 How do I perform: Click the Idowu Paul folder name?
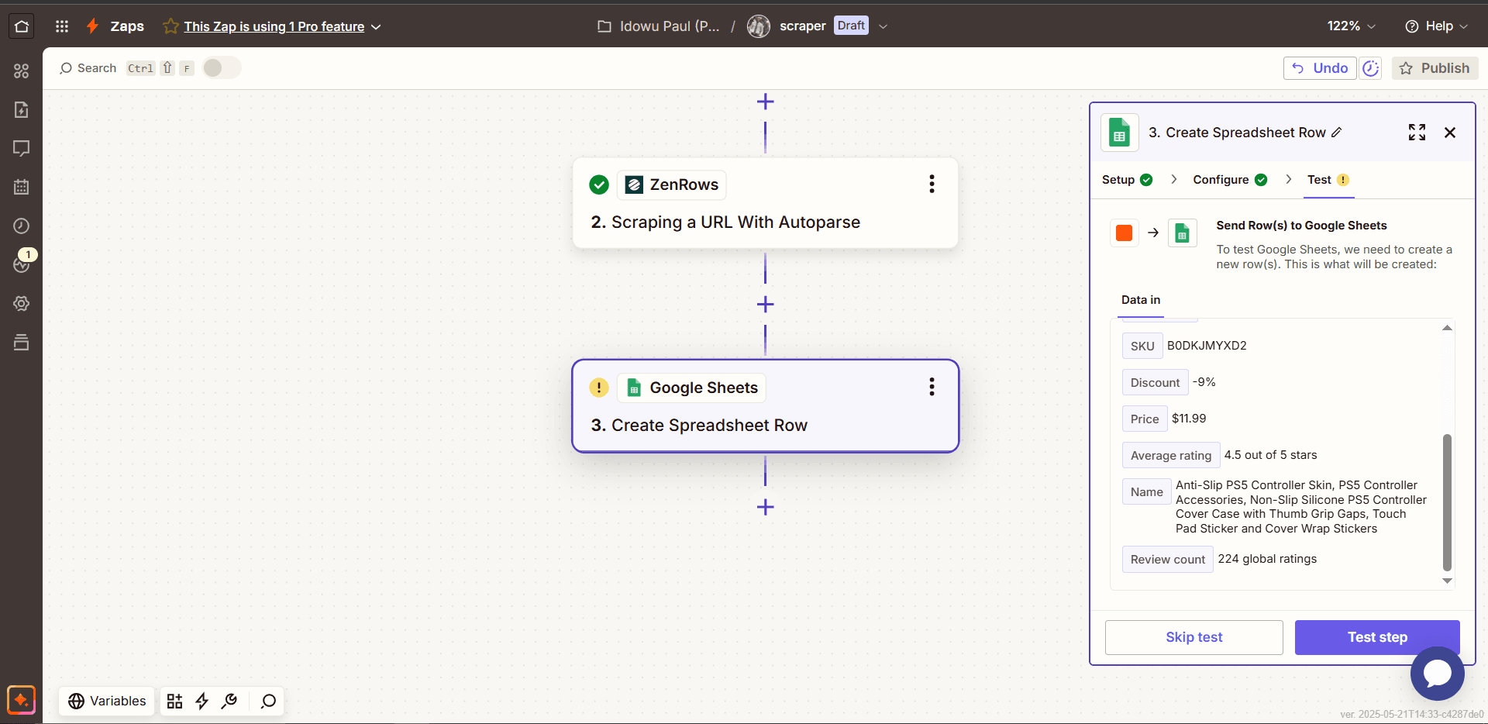[670, 26]
